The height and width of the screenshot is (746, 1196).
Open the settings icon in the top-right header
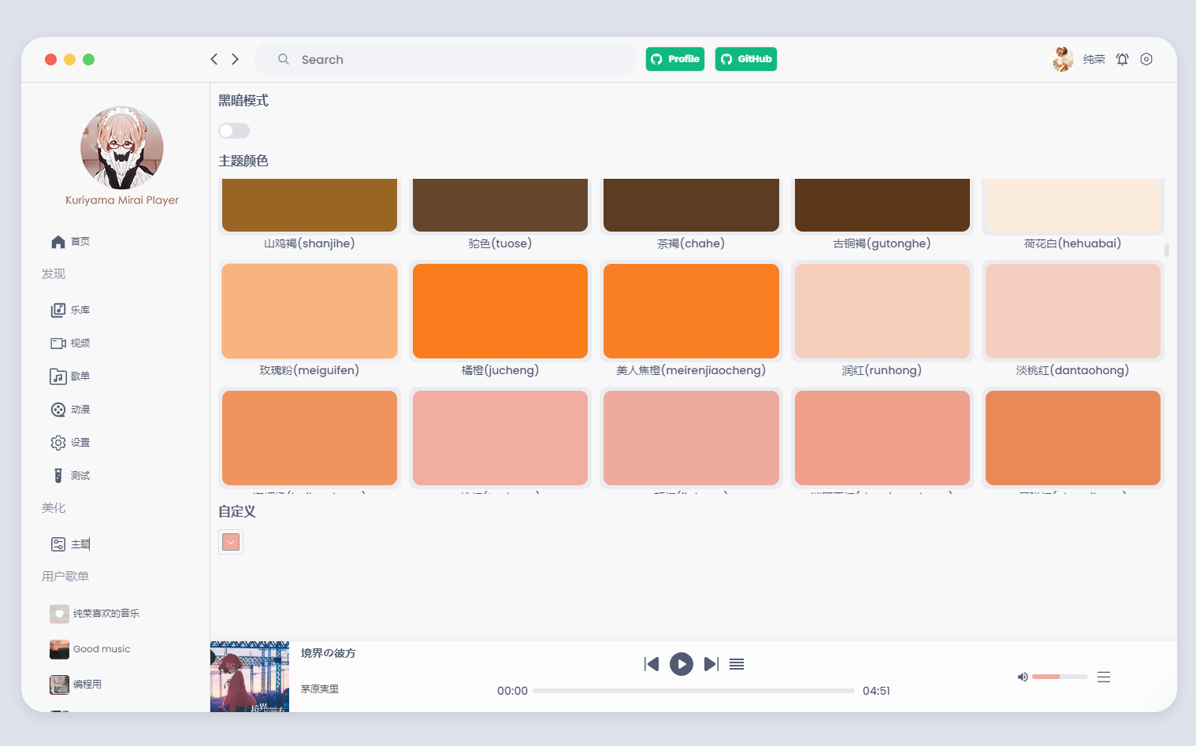(1146, 59)
